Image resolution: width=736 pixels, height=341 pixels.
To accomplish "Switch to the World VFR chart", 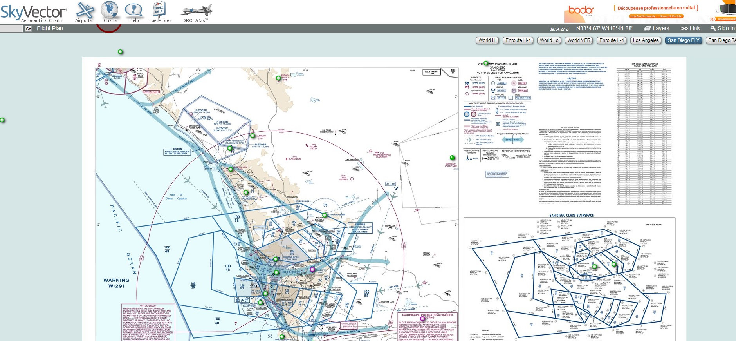I will [x=579, y=40].
